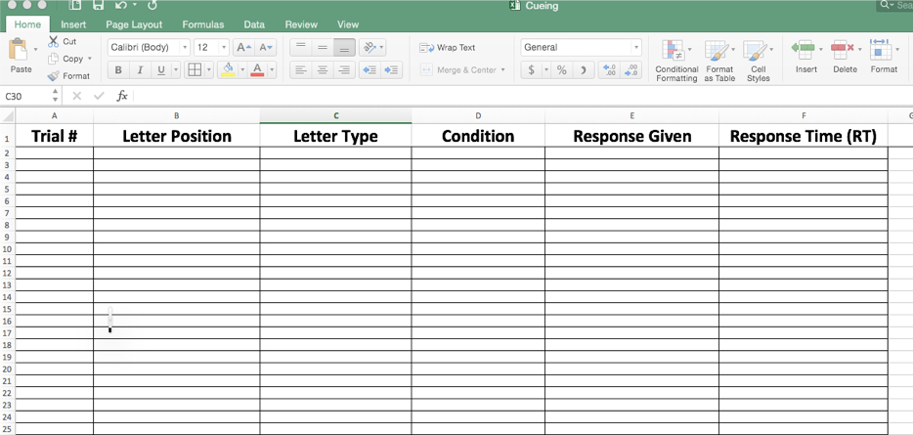
Task: Toggle middle vertical alignment
Action: pyautogui.click(x=323, y=47)
